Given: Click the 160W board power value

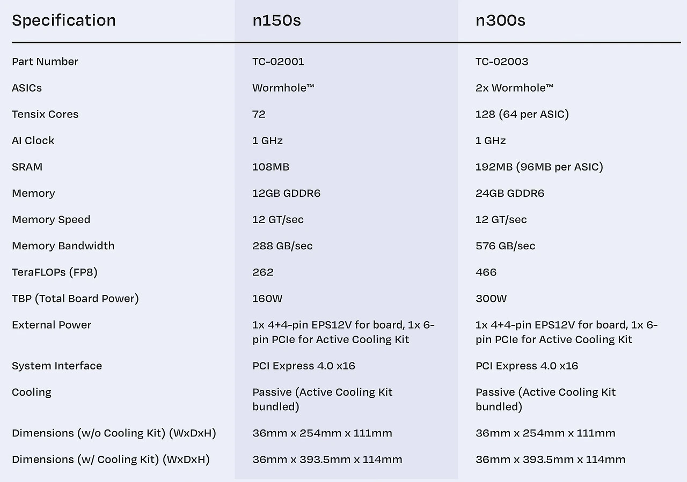Looking at the screenshot, I should pos(267,299).
